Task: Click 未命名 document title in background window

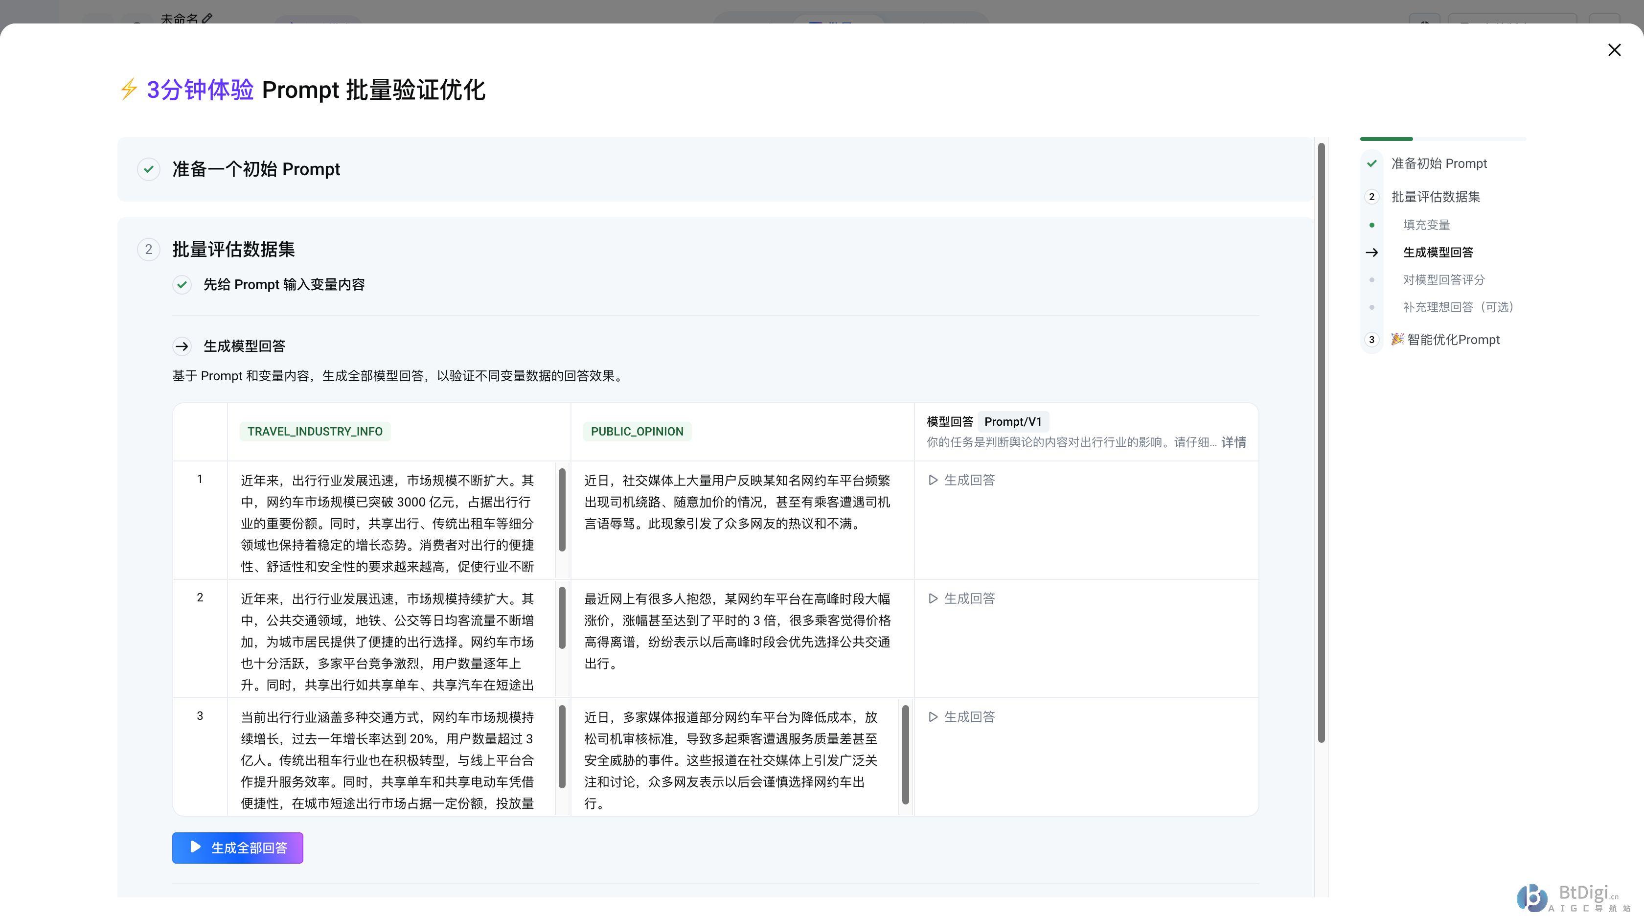Action: pos(179,19)
